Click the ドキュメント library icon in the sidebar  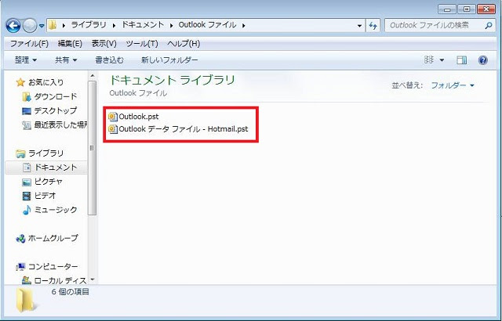[x=26, y=168]
